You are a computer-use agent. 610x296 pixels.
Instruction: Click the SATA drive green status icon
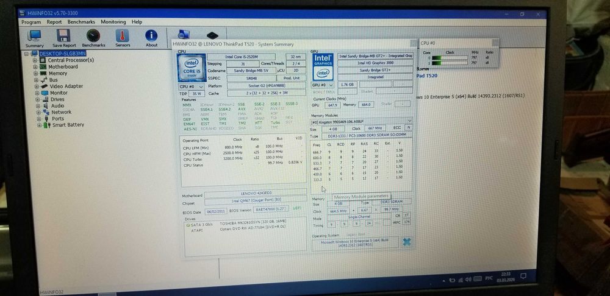pyautogui.click(x=188, y=225)
